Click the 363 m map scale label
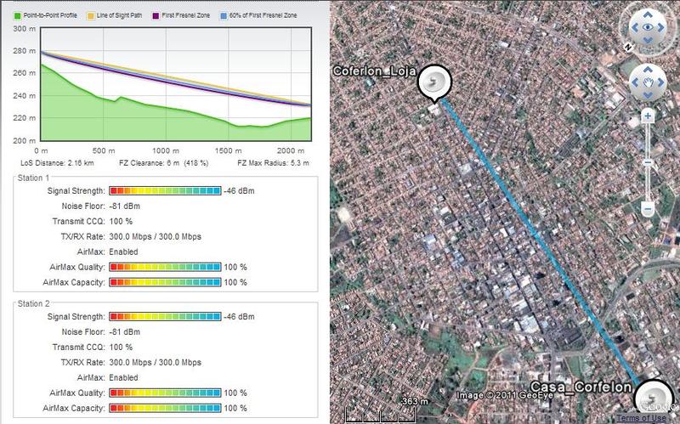Screen dimensions: 680x424 415,401
